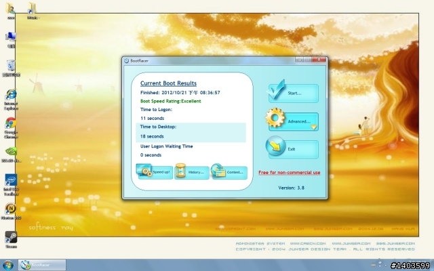Click the '11 seconds' logon time value
Screen dimensions: 434x271
(152, 119)
